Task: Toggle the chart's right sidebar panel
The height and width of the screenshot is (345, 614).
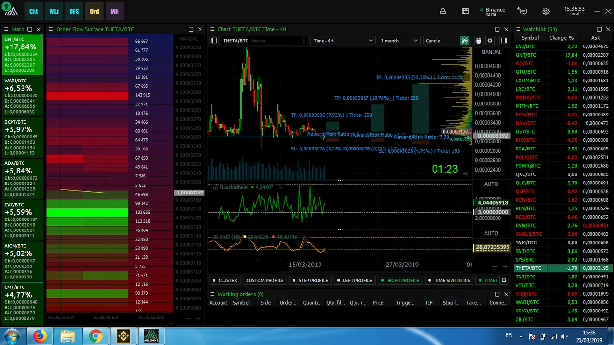Action: (x=504, y=41)
